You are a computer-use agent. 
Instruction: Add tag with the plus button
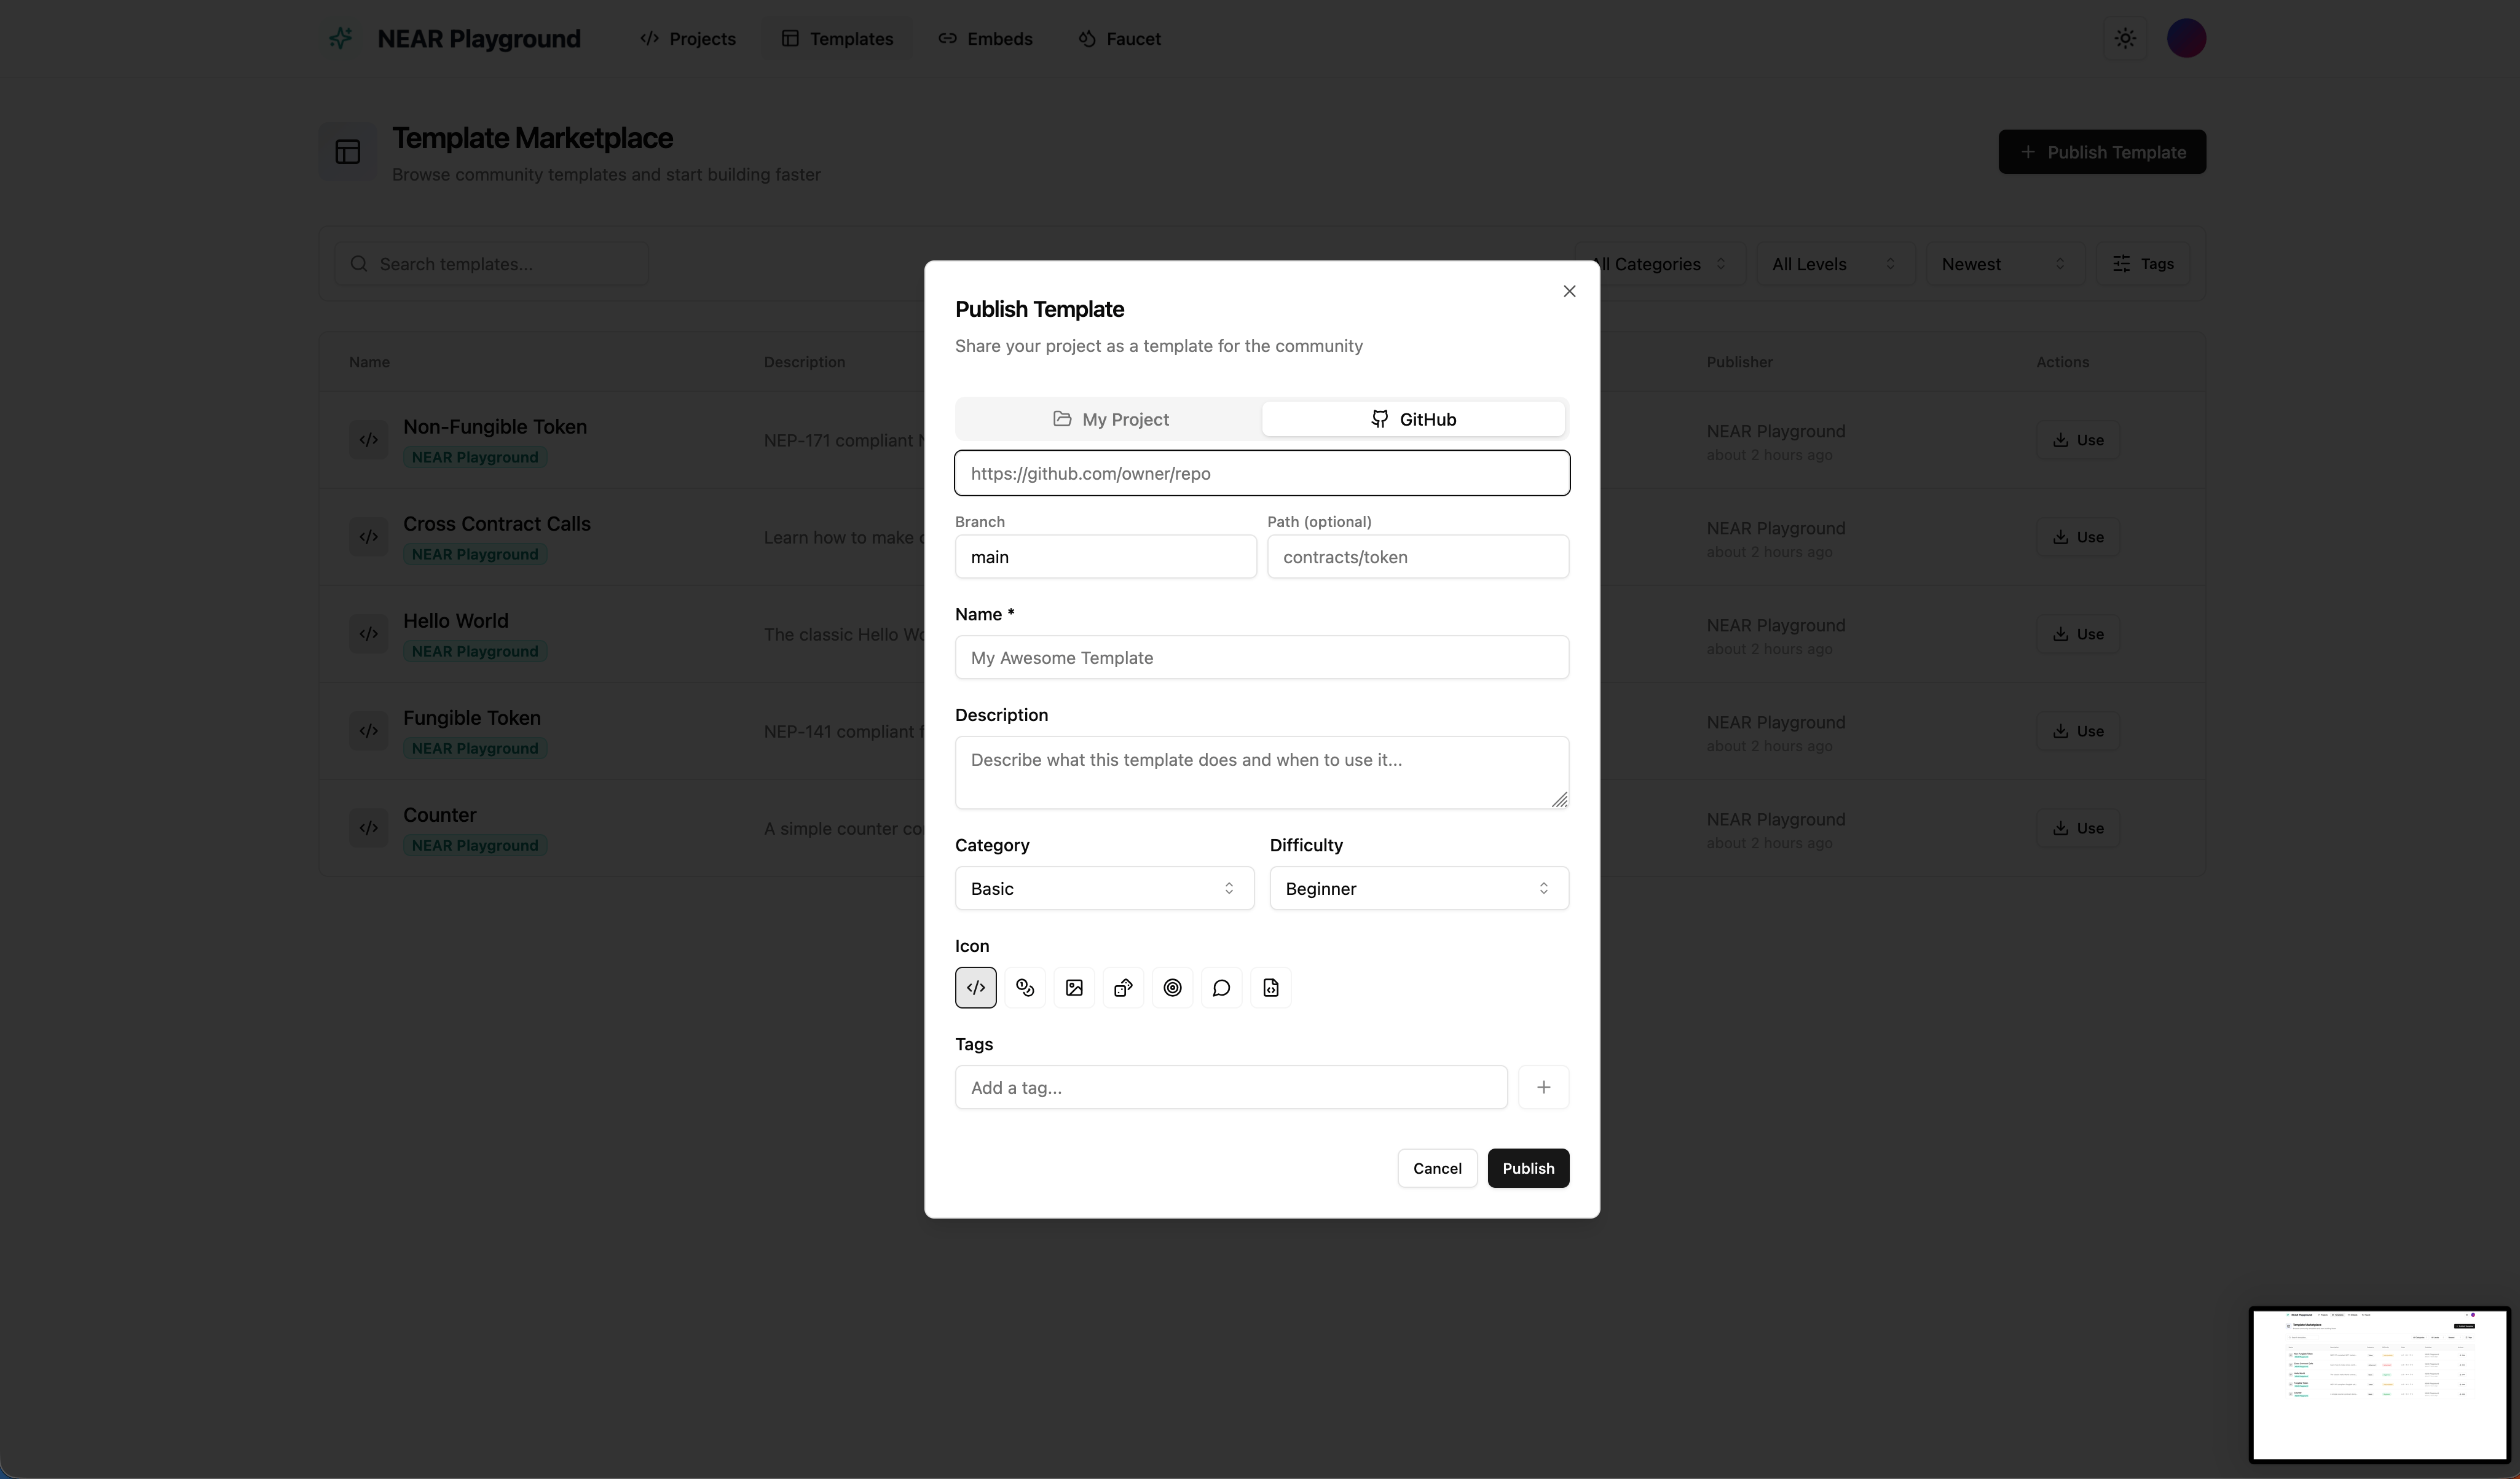click(x=1543, y=1087)
